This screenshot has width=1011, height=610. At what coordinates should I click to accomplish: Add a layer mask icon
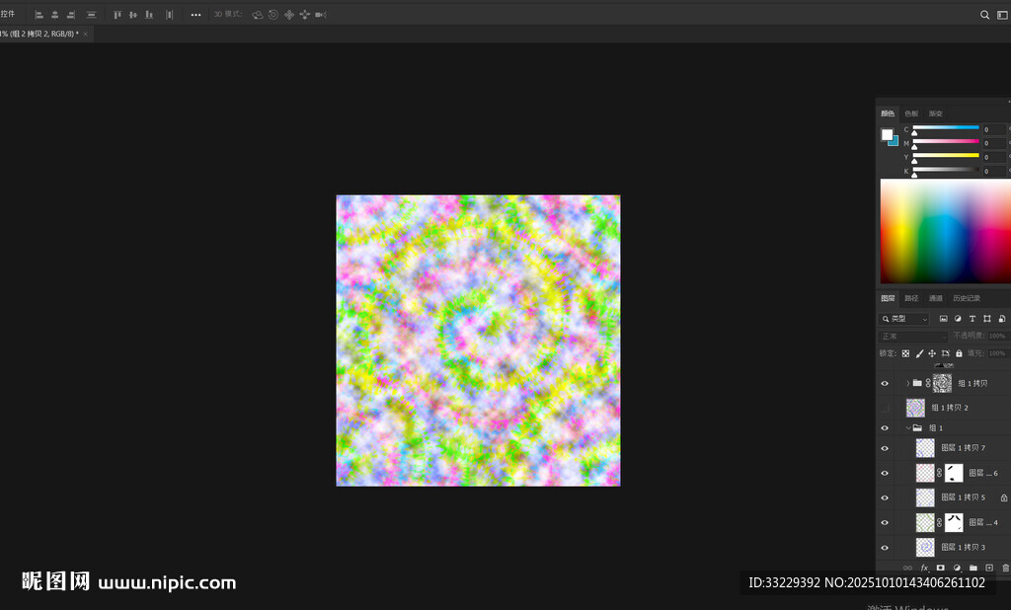coord(941,569)
